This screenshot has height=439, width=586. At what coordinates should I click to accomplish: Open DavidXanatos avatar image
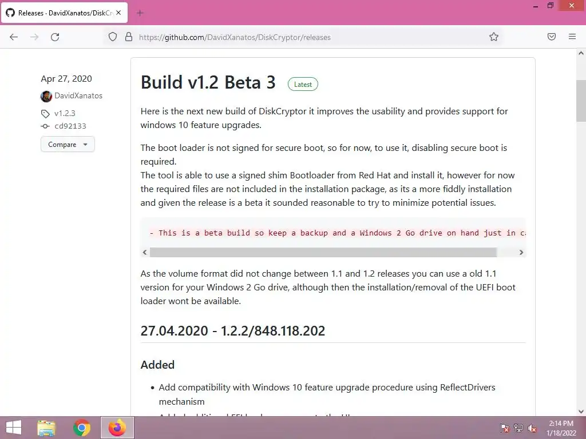[46, 96]
